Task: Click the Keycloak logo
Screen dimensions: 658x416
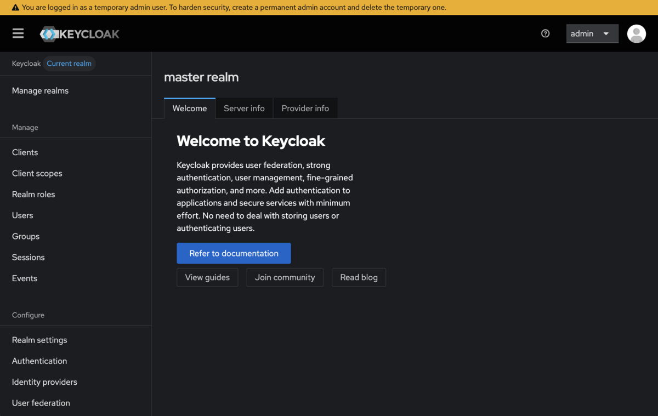Action: (x=80, y=34)
